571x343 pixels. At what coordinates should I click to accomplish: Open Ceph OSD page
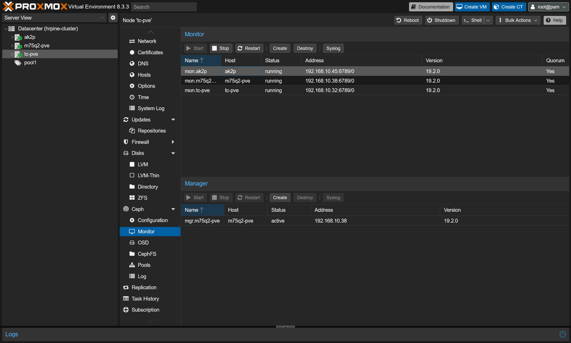[x=150, y=243]
